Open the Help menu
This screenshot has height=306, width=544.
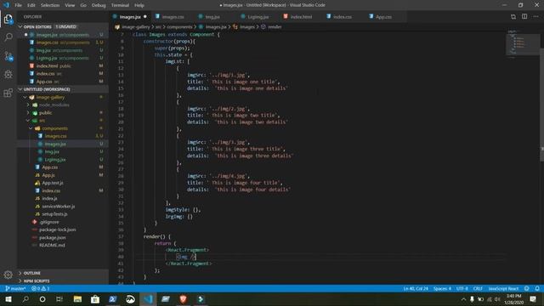(x=139, y=5)
